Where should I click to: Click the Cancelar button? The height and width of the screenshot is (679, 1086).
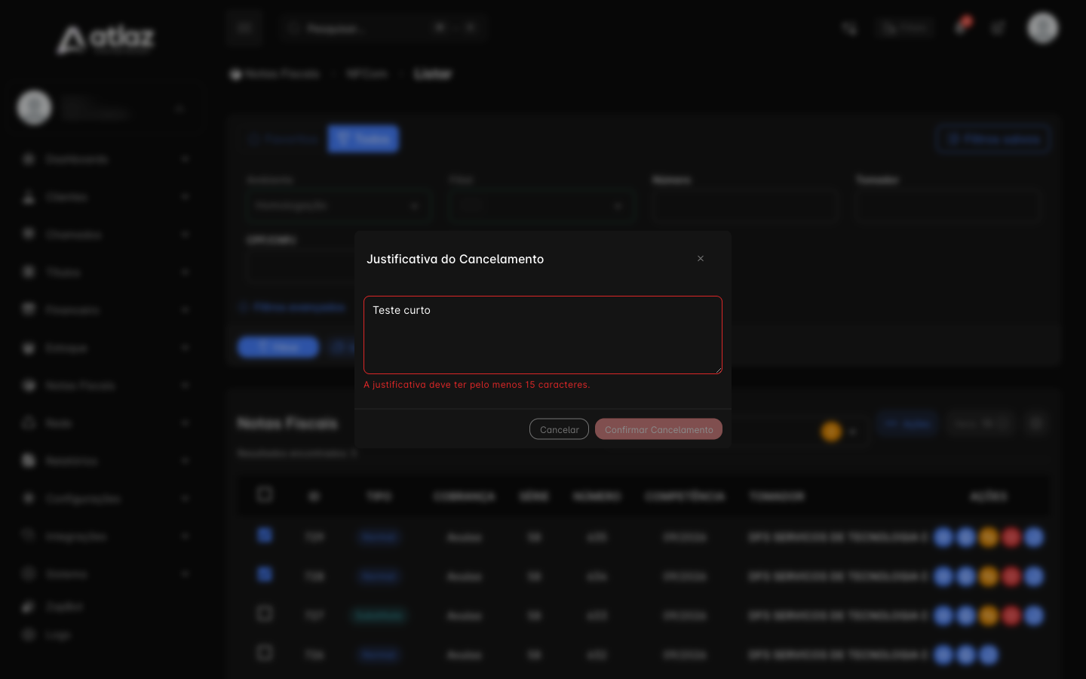pos(559,429)
